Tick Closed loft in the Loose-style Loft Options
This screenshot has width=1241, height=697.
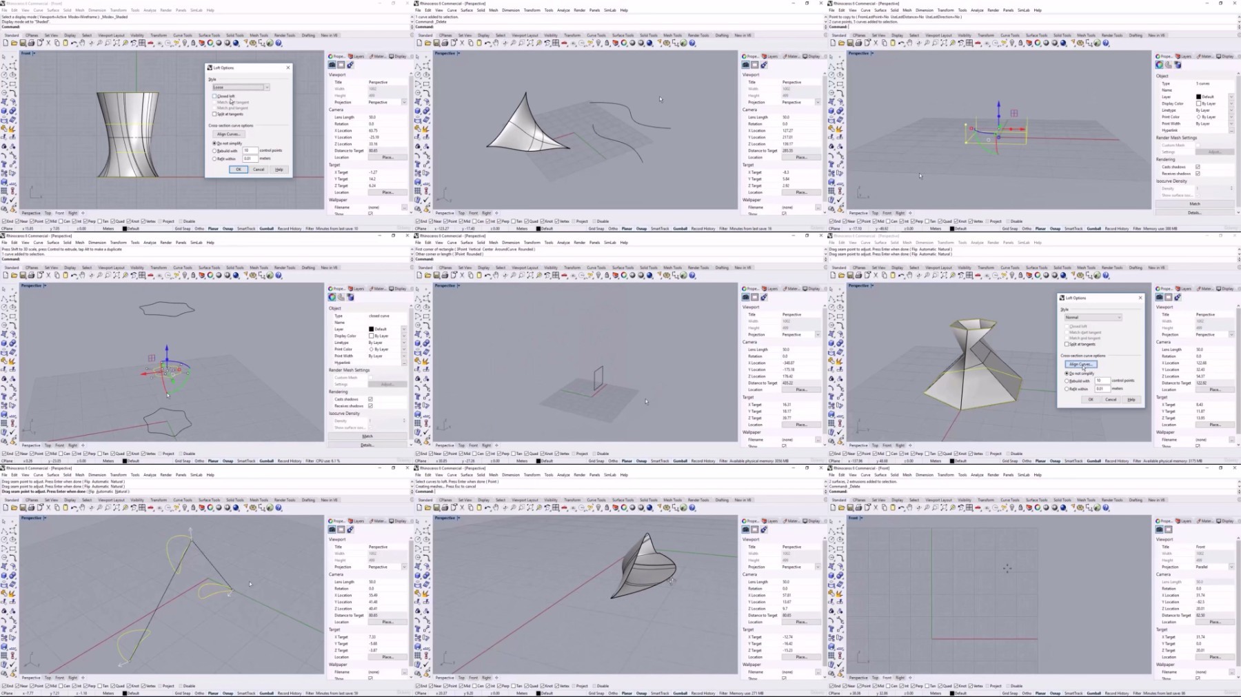(x=214, y=96)
